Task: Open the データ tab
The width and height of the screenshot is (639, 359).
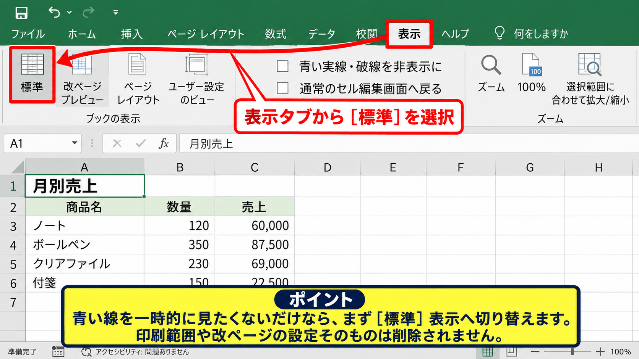Action: (x=322, y=34)
